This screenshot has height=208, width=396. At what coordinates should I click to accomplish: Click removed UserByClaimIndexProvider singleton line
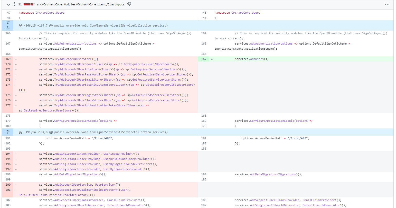pos(95,169)
